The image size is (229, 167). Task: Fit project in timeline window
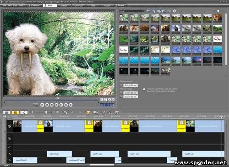click(58, 112)
